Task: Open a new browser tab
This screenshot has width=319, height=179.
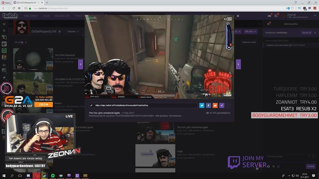Action: [47, 2]
